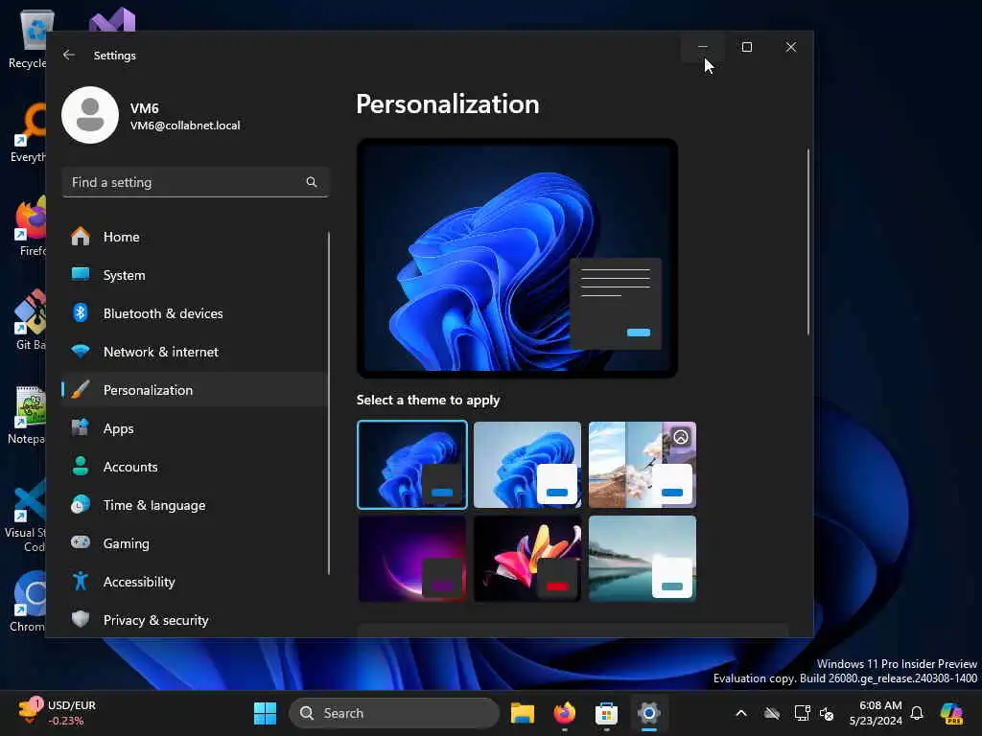Open the Recycle Bin desktop icon
The image size is (982, 736).
pyautogui.click(x=28, y=38)
